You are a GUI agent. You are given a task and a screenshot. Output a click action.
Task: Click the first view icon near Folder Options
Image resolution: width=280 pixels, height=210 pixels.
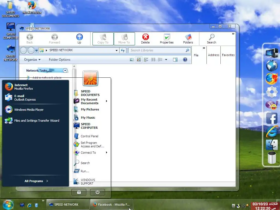[132, 60]
